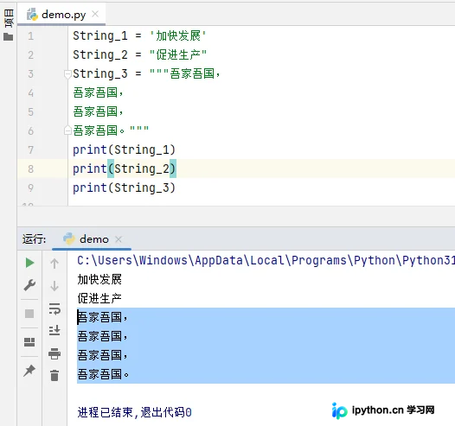Click the String_1 assignment on line 1
Viewport: 455px width, 426px height.
coord(139,36)
